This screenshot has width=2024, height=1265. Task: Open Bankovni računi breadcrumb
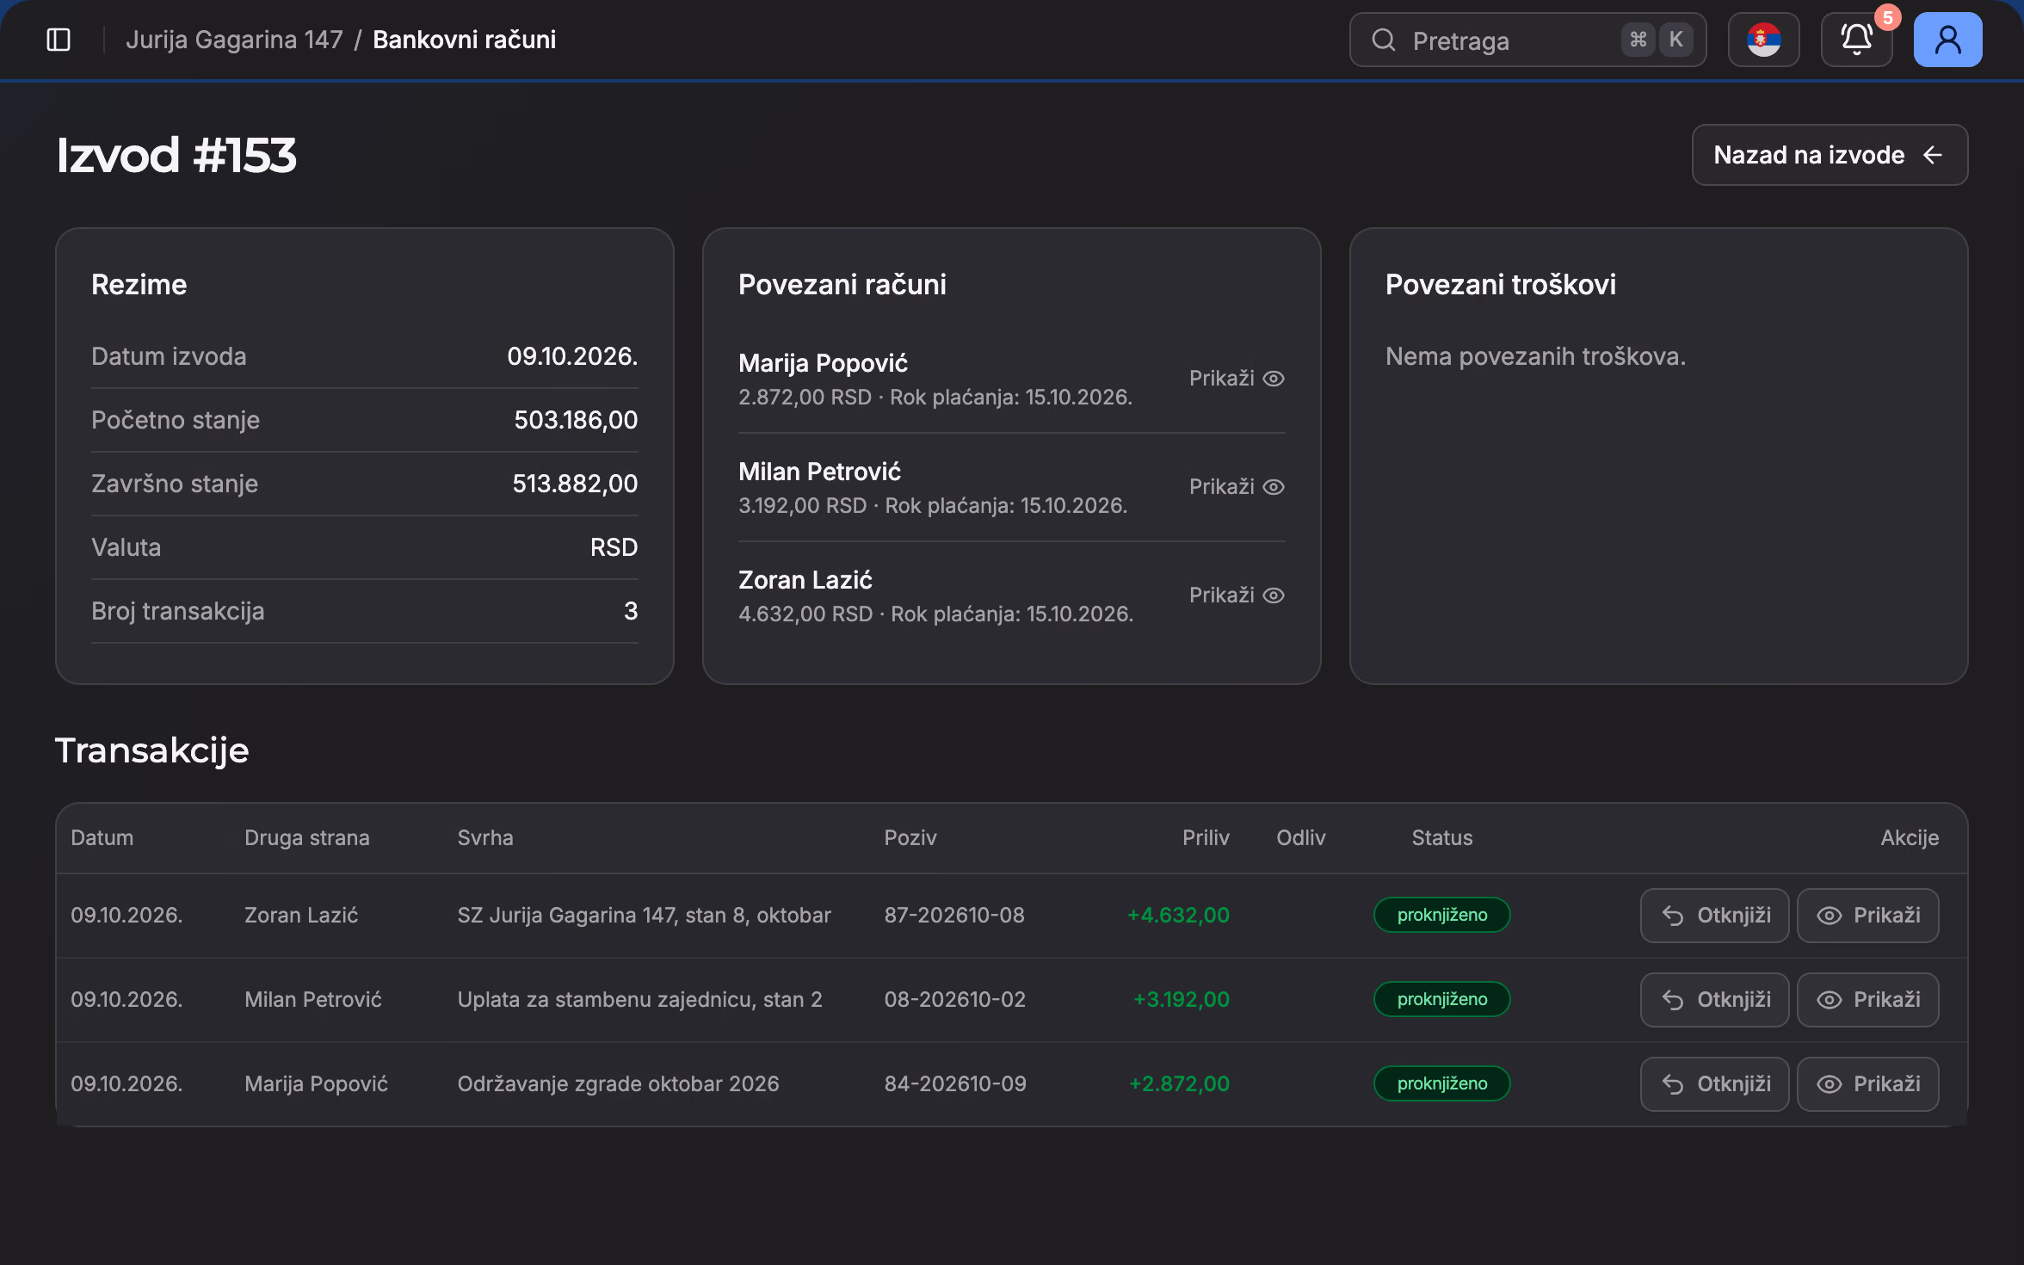coord(464,40)
